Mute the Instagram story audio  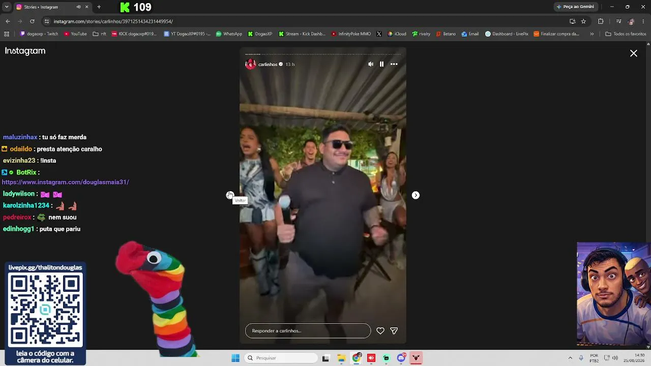[371, 64]
